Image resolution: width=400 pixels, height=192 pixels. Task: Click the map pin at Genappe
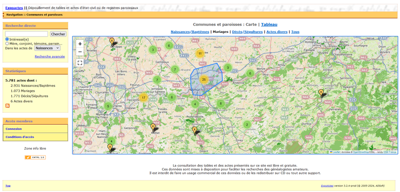pos(111,42)
